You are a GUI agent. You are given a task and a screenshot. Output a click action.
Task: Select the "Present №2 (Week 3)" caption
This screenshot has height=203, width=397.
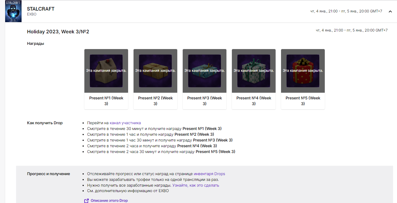click(x=155, y=101)
